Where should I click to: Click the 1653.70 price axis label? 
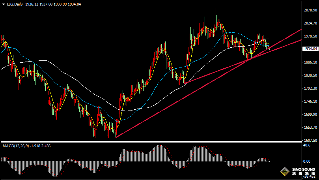[310, 127]
